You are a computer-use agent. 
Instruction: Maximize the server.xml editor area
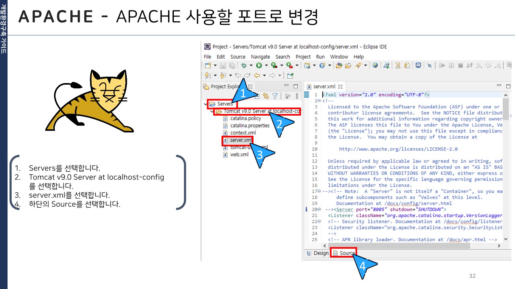click(x=508, y=86)
